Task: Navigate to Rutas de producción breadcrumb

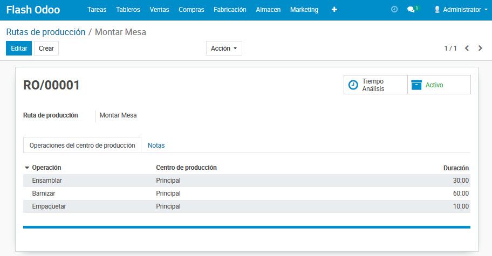Action: (x=46, y=32)
